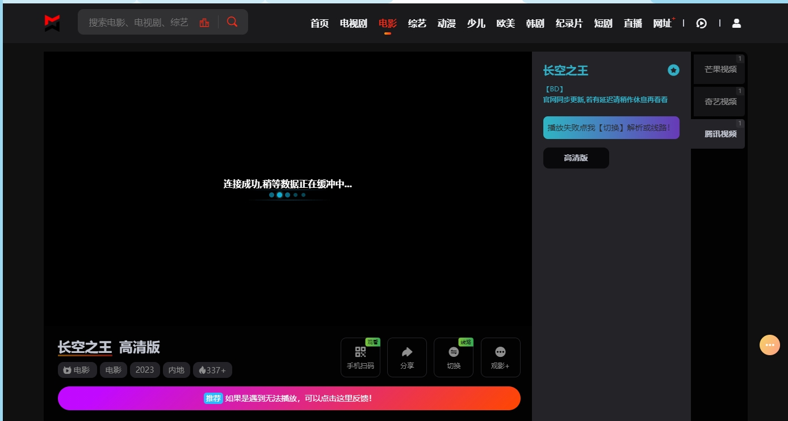Open viewing history via the play-circle icon

[702, 23]
